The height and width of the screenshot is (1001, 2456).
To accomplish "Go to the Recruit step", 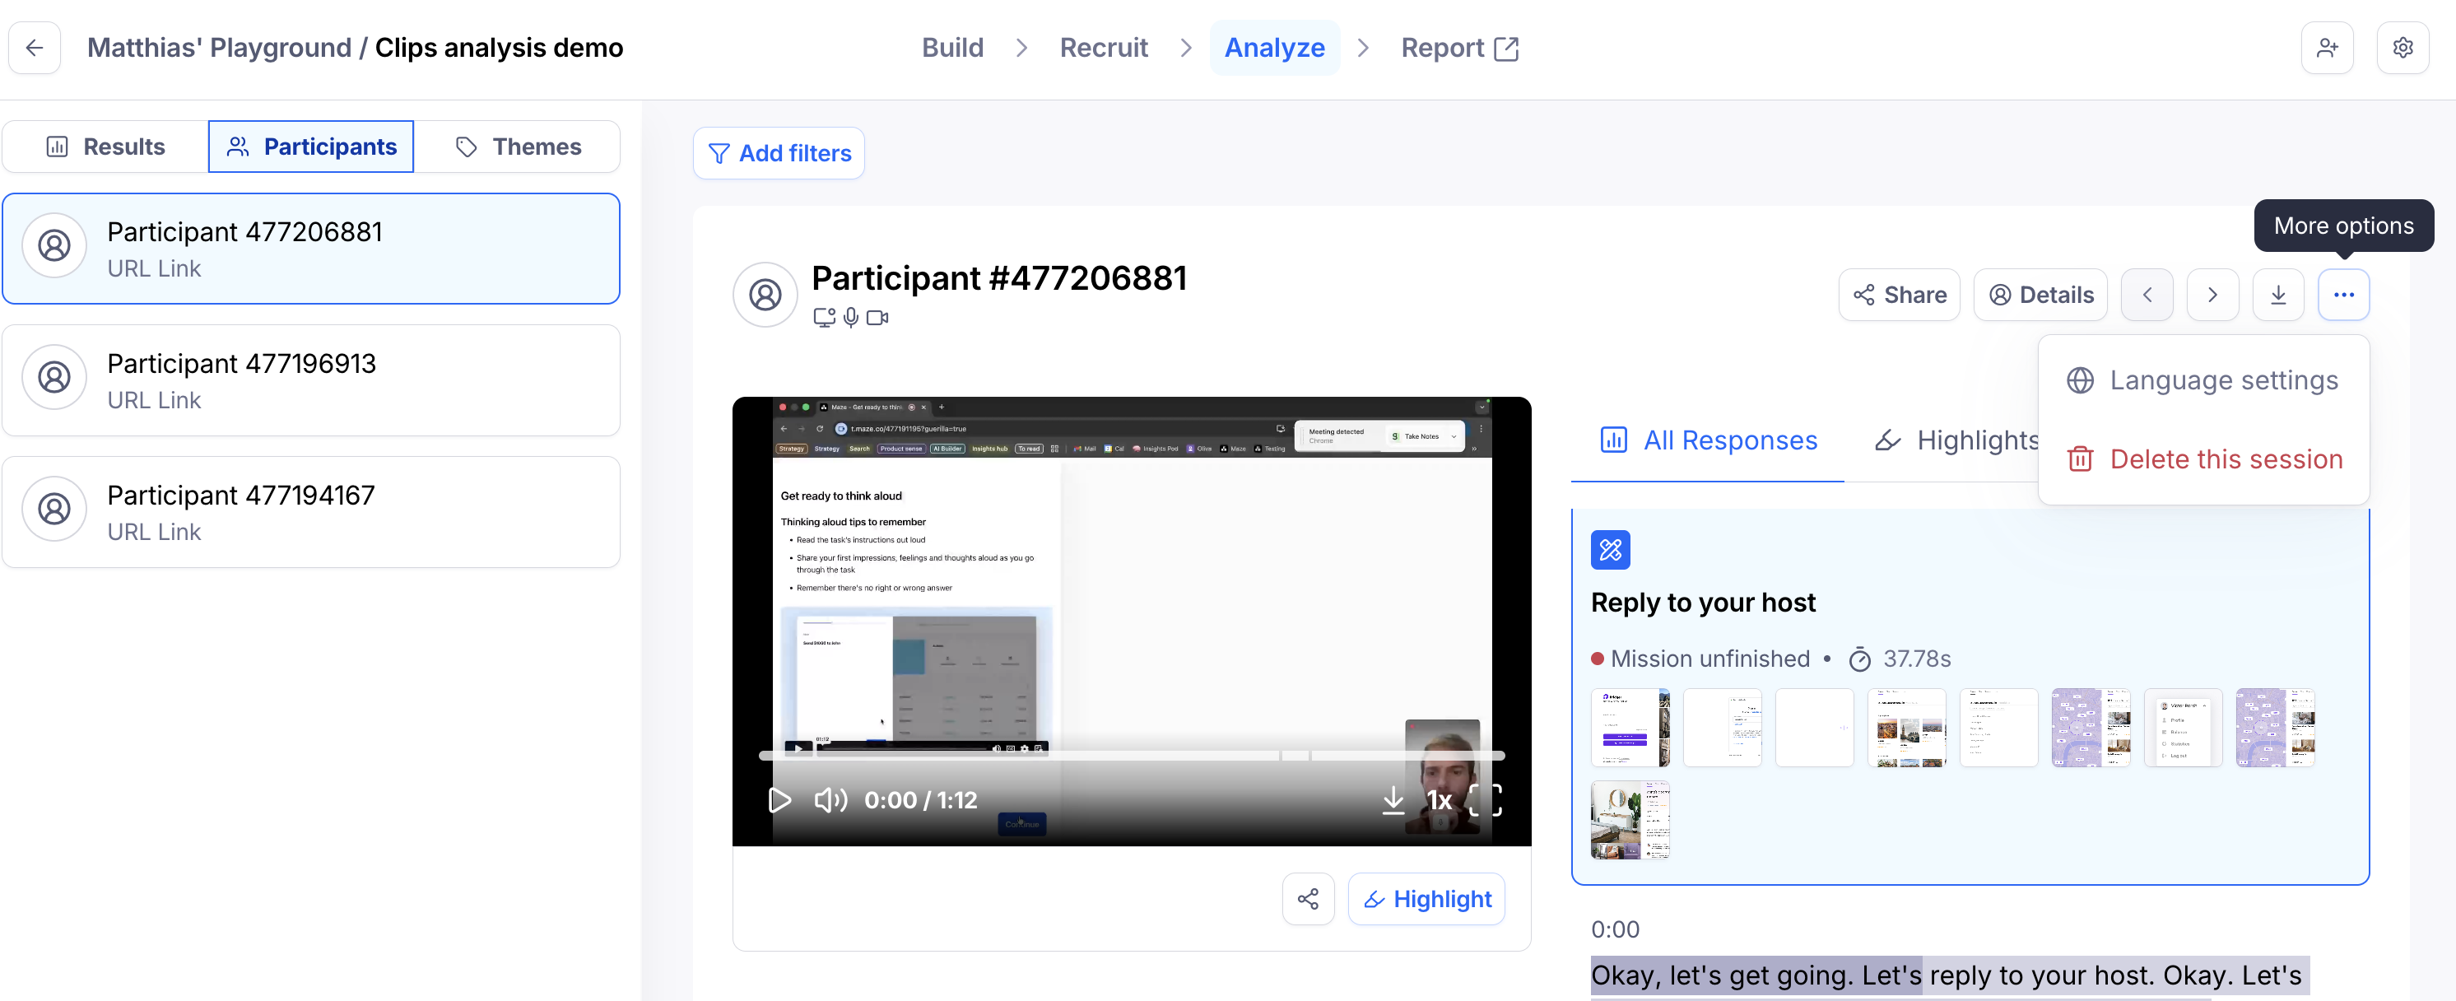I will (1103, 48).
